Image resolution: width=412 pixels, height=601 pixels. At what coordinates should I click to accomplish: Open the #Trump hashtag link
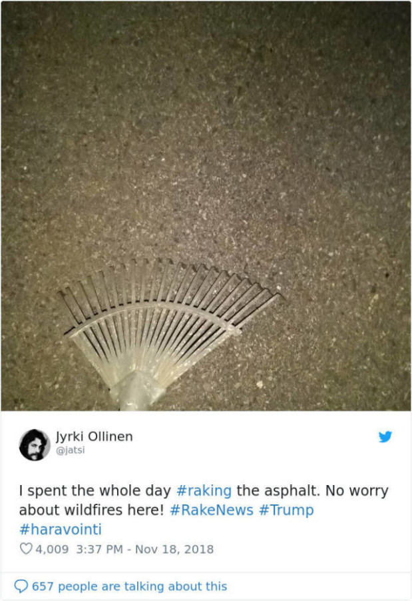pos(286,510)
